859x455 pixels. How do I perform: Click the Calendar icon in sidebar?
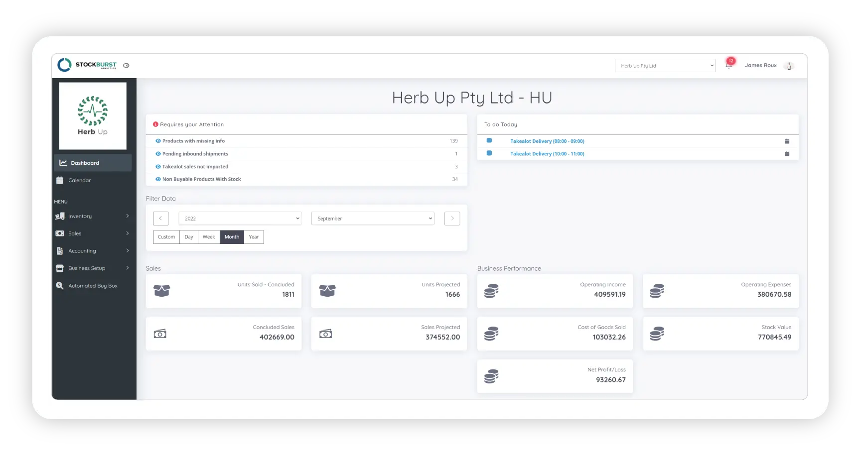tap(60, 180)
